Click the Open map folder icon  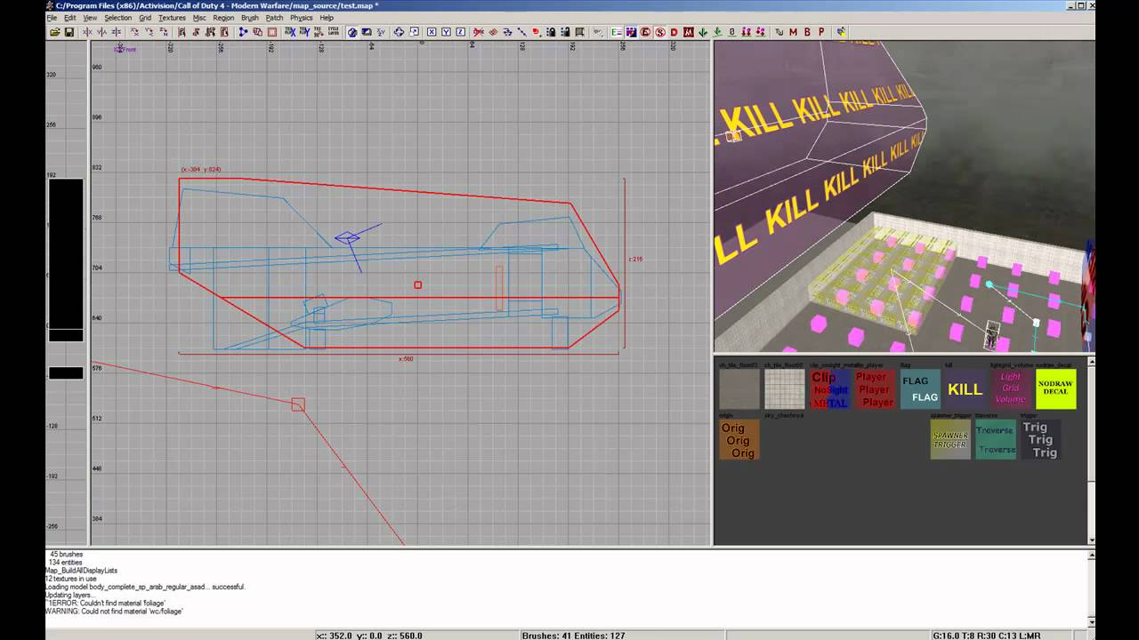(55, 32)
